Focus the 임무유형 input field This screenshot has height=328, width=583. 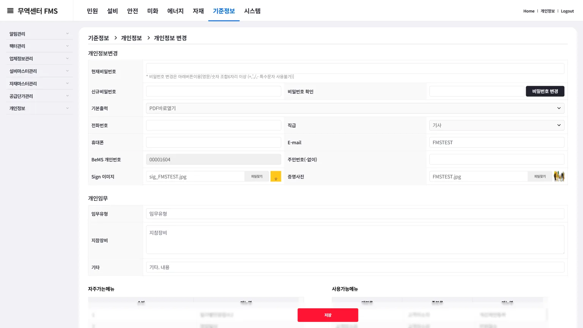355,214
